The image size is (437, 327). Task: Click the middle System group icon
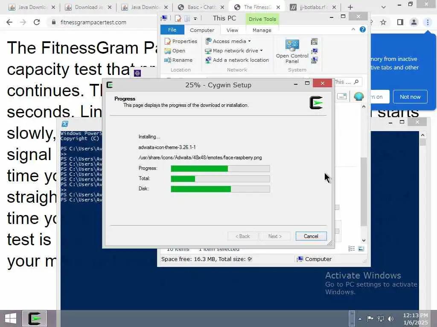315,51
